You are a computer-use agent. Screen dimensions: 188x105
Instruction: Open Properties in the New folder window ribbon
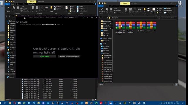154,10
